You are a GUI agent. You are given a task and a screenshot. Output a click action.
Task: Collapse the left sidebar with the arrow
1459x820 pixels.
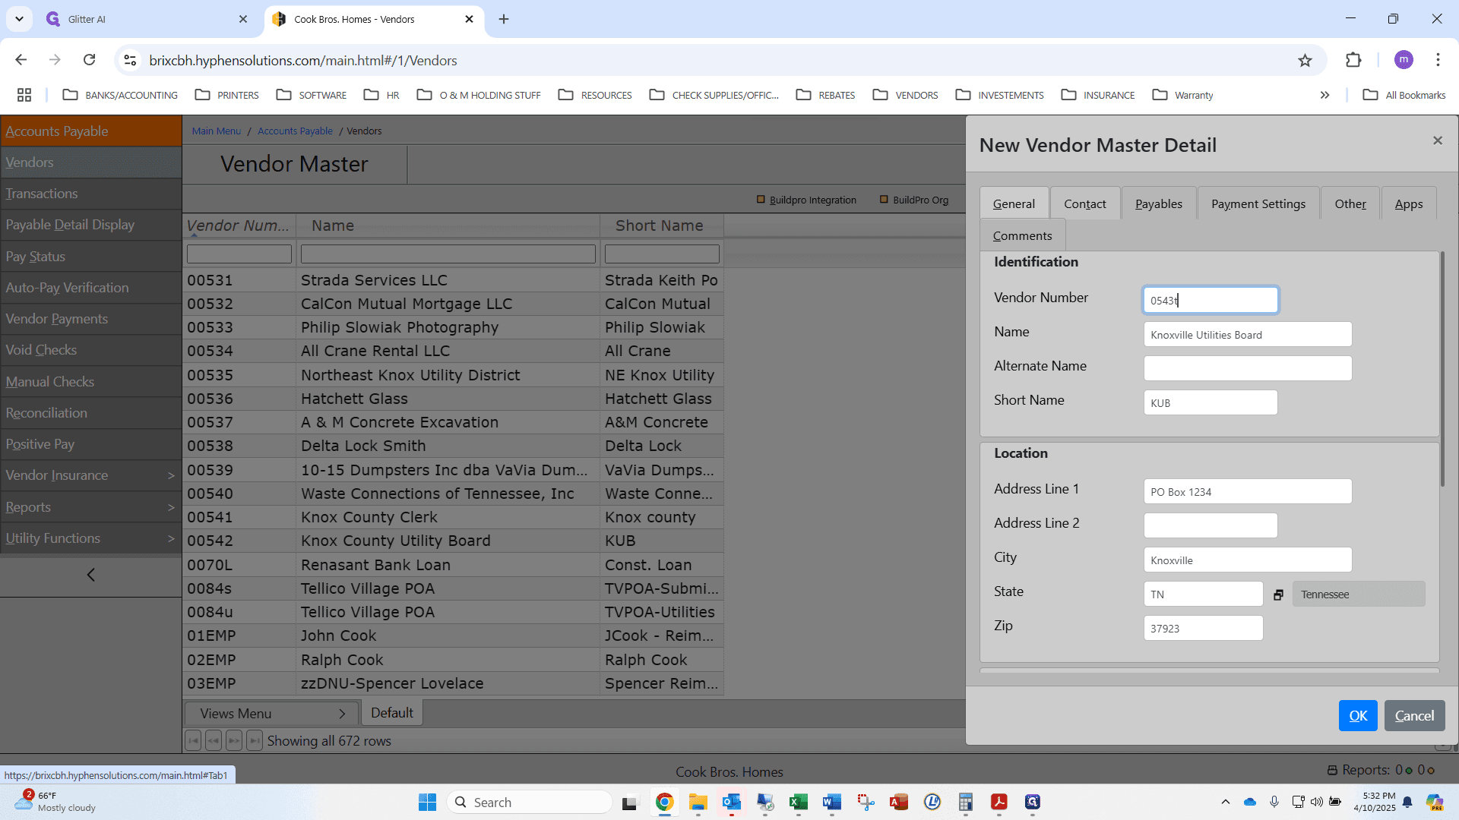(x=90, y=575)
